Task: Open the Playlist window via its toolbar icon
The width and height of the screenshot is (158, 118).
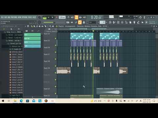Action: pos(110,22)
